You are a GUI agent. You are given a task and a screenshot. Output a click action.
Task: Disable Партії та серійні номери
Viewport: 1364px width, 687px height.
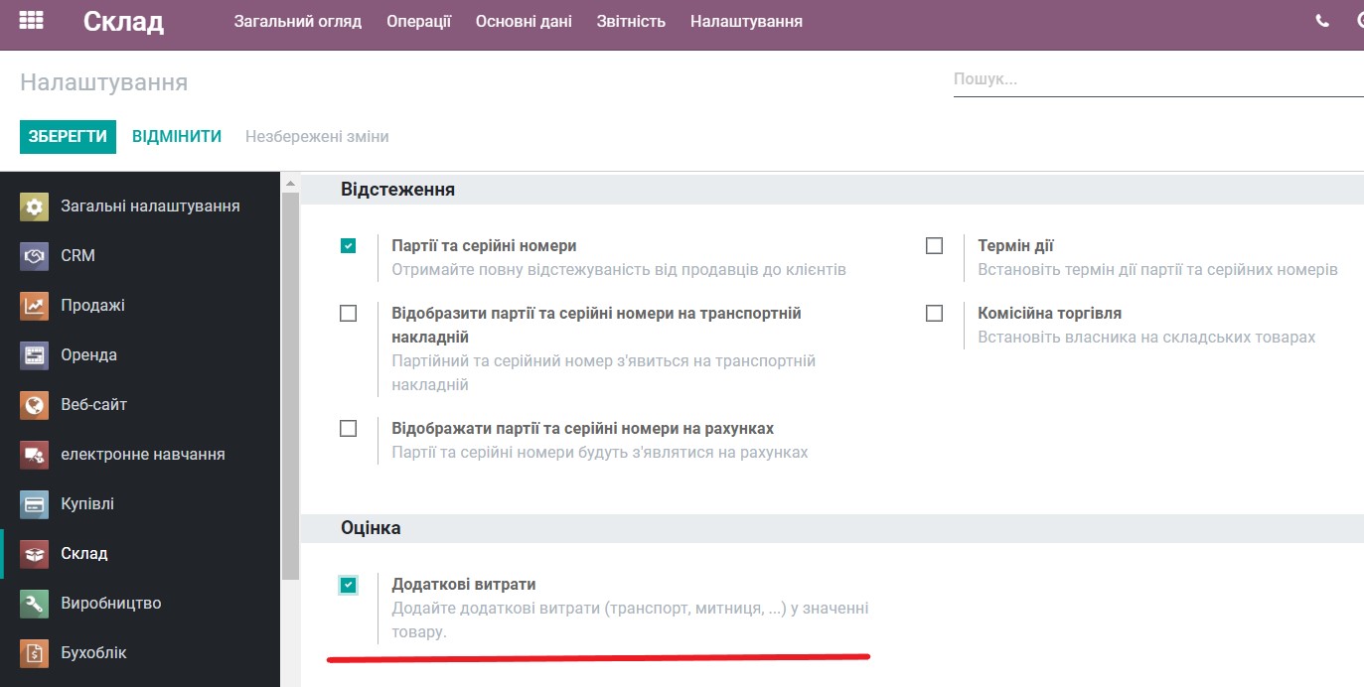pyautogui.click(x=348, y=245)
